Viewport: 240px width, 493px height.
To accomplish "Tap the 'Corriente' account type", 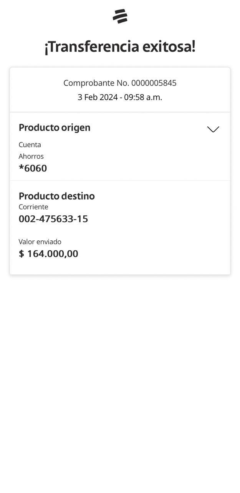I will (x=33, y=207).
